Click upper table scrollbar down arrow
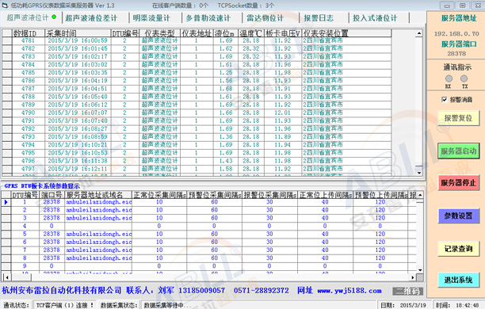 tap(419, 173)
